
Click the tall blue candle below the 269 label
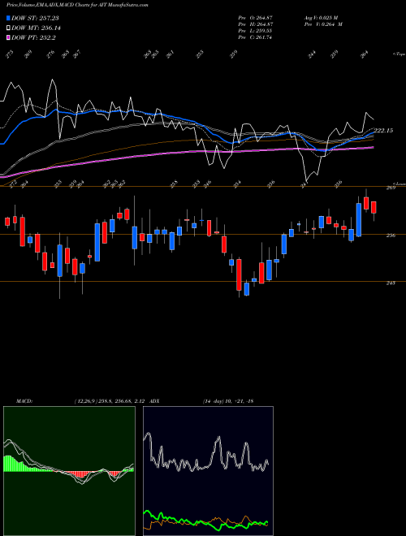[x=358, y=220]
